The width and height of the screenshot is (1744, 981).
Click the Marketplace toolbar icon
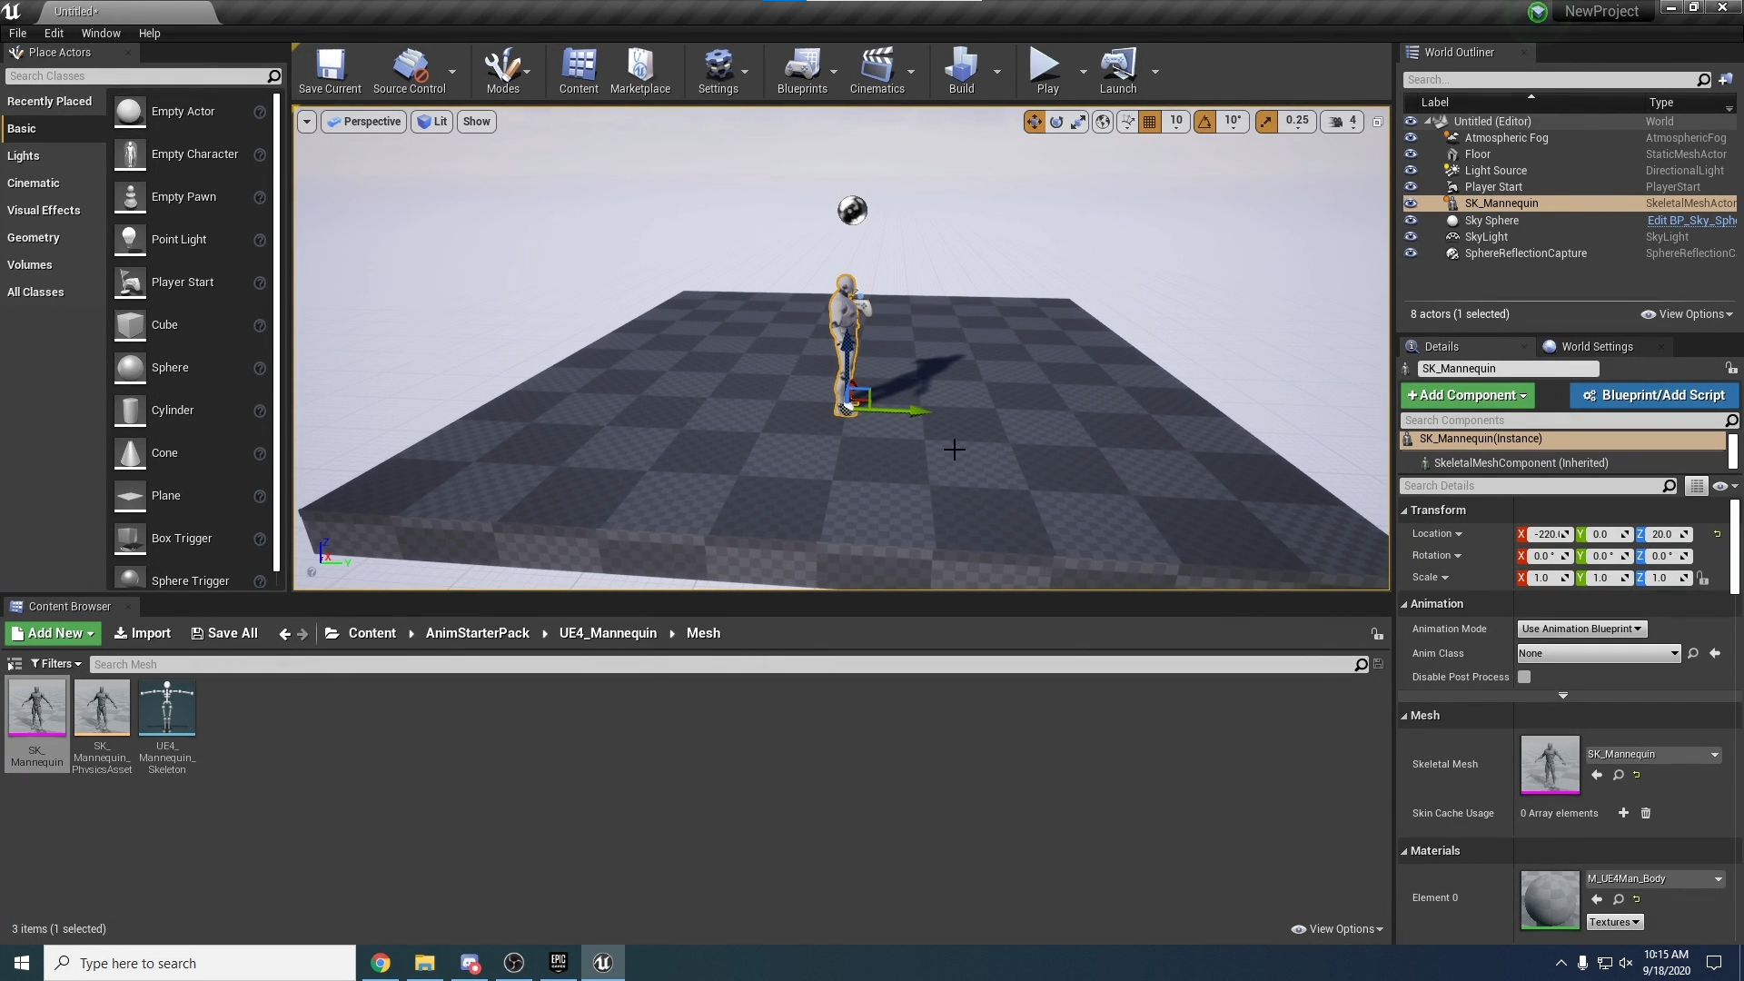pyautogui.click(x=639, y=66)
